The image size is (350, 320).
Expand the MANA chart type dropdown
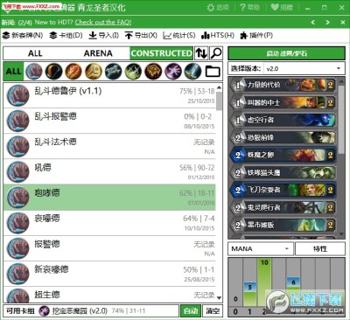click(x=261, y=249)
